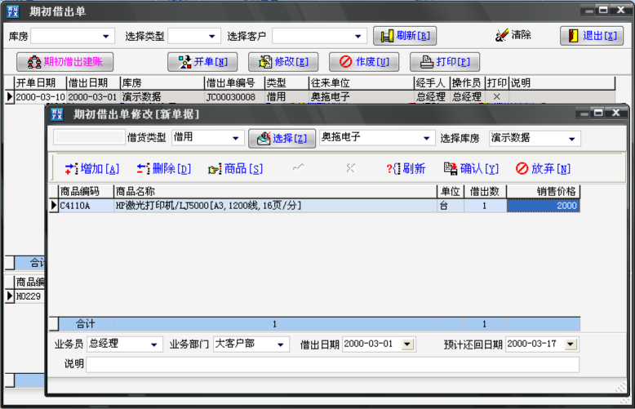
Task: Open 期初借出建账 setup button
Action: pos(64,62)
